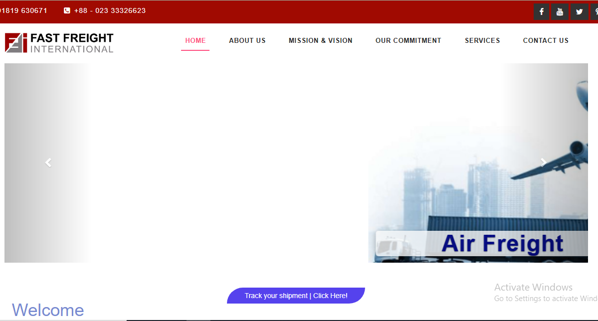Click the Fast Freight International logo
The height and width of the screenshot is (321, 598).
(x=59, y=43)
